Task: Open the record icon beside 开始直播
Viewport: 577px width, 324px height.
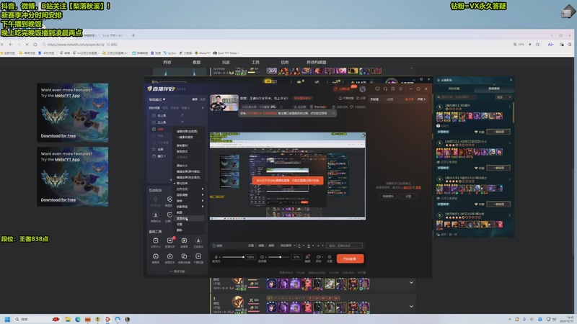Action: 319,258
